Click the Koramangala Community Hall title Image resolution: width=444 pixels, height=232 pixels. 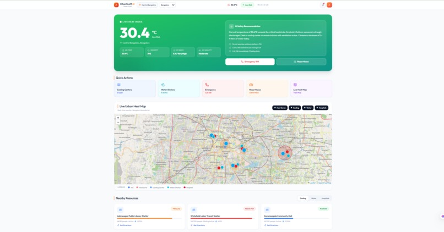[x=278, y=216]
